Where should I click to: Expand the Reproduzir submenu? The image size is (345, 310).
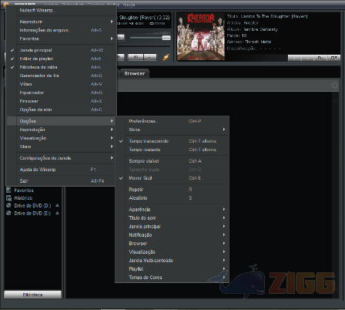point(61,22)
